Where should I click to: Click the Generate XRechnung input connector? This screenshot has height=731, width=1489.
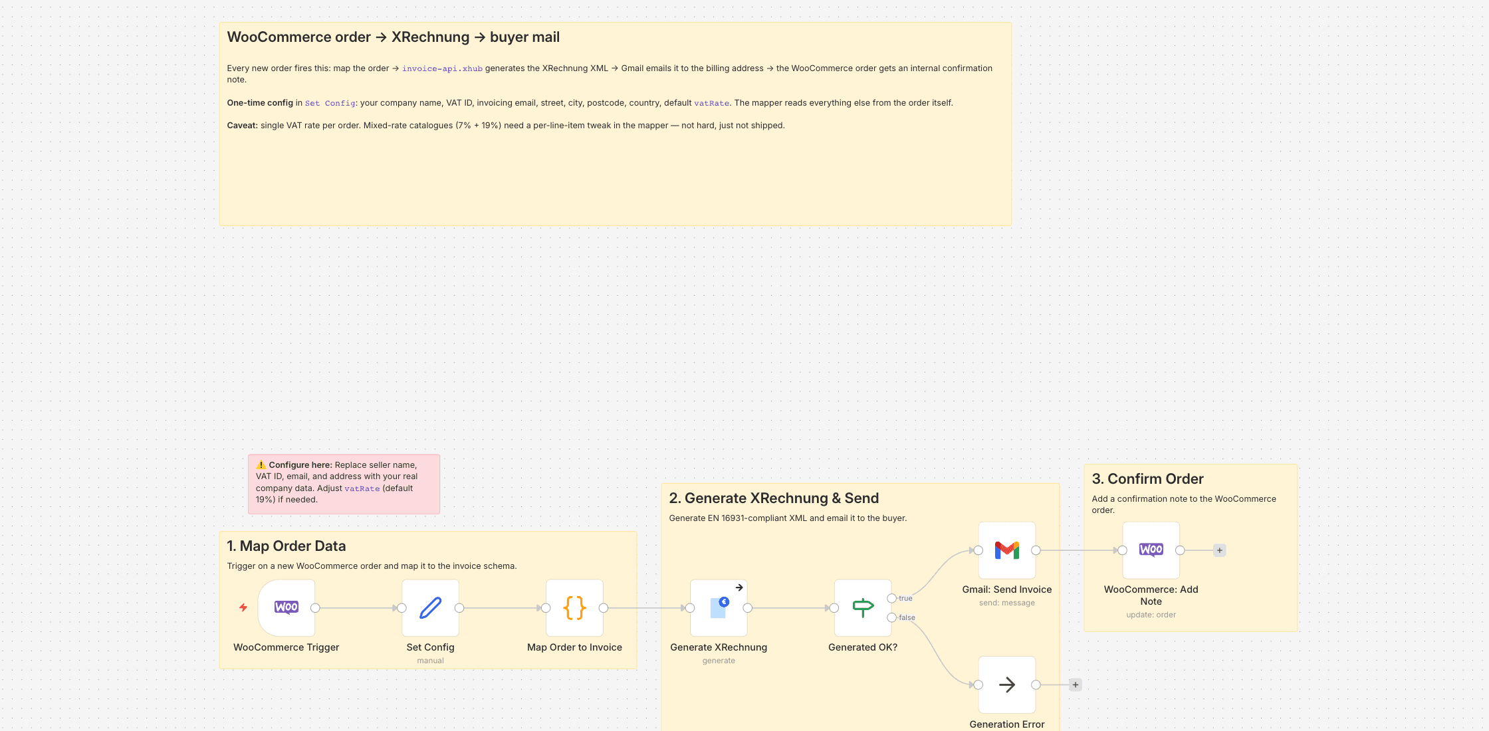(x=690, y=608)
